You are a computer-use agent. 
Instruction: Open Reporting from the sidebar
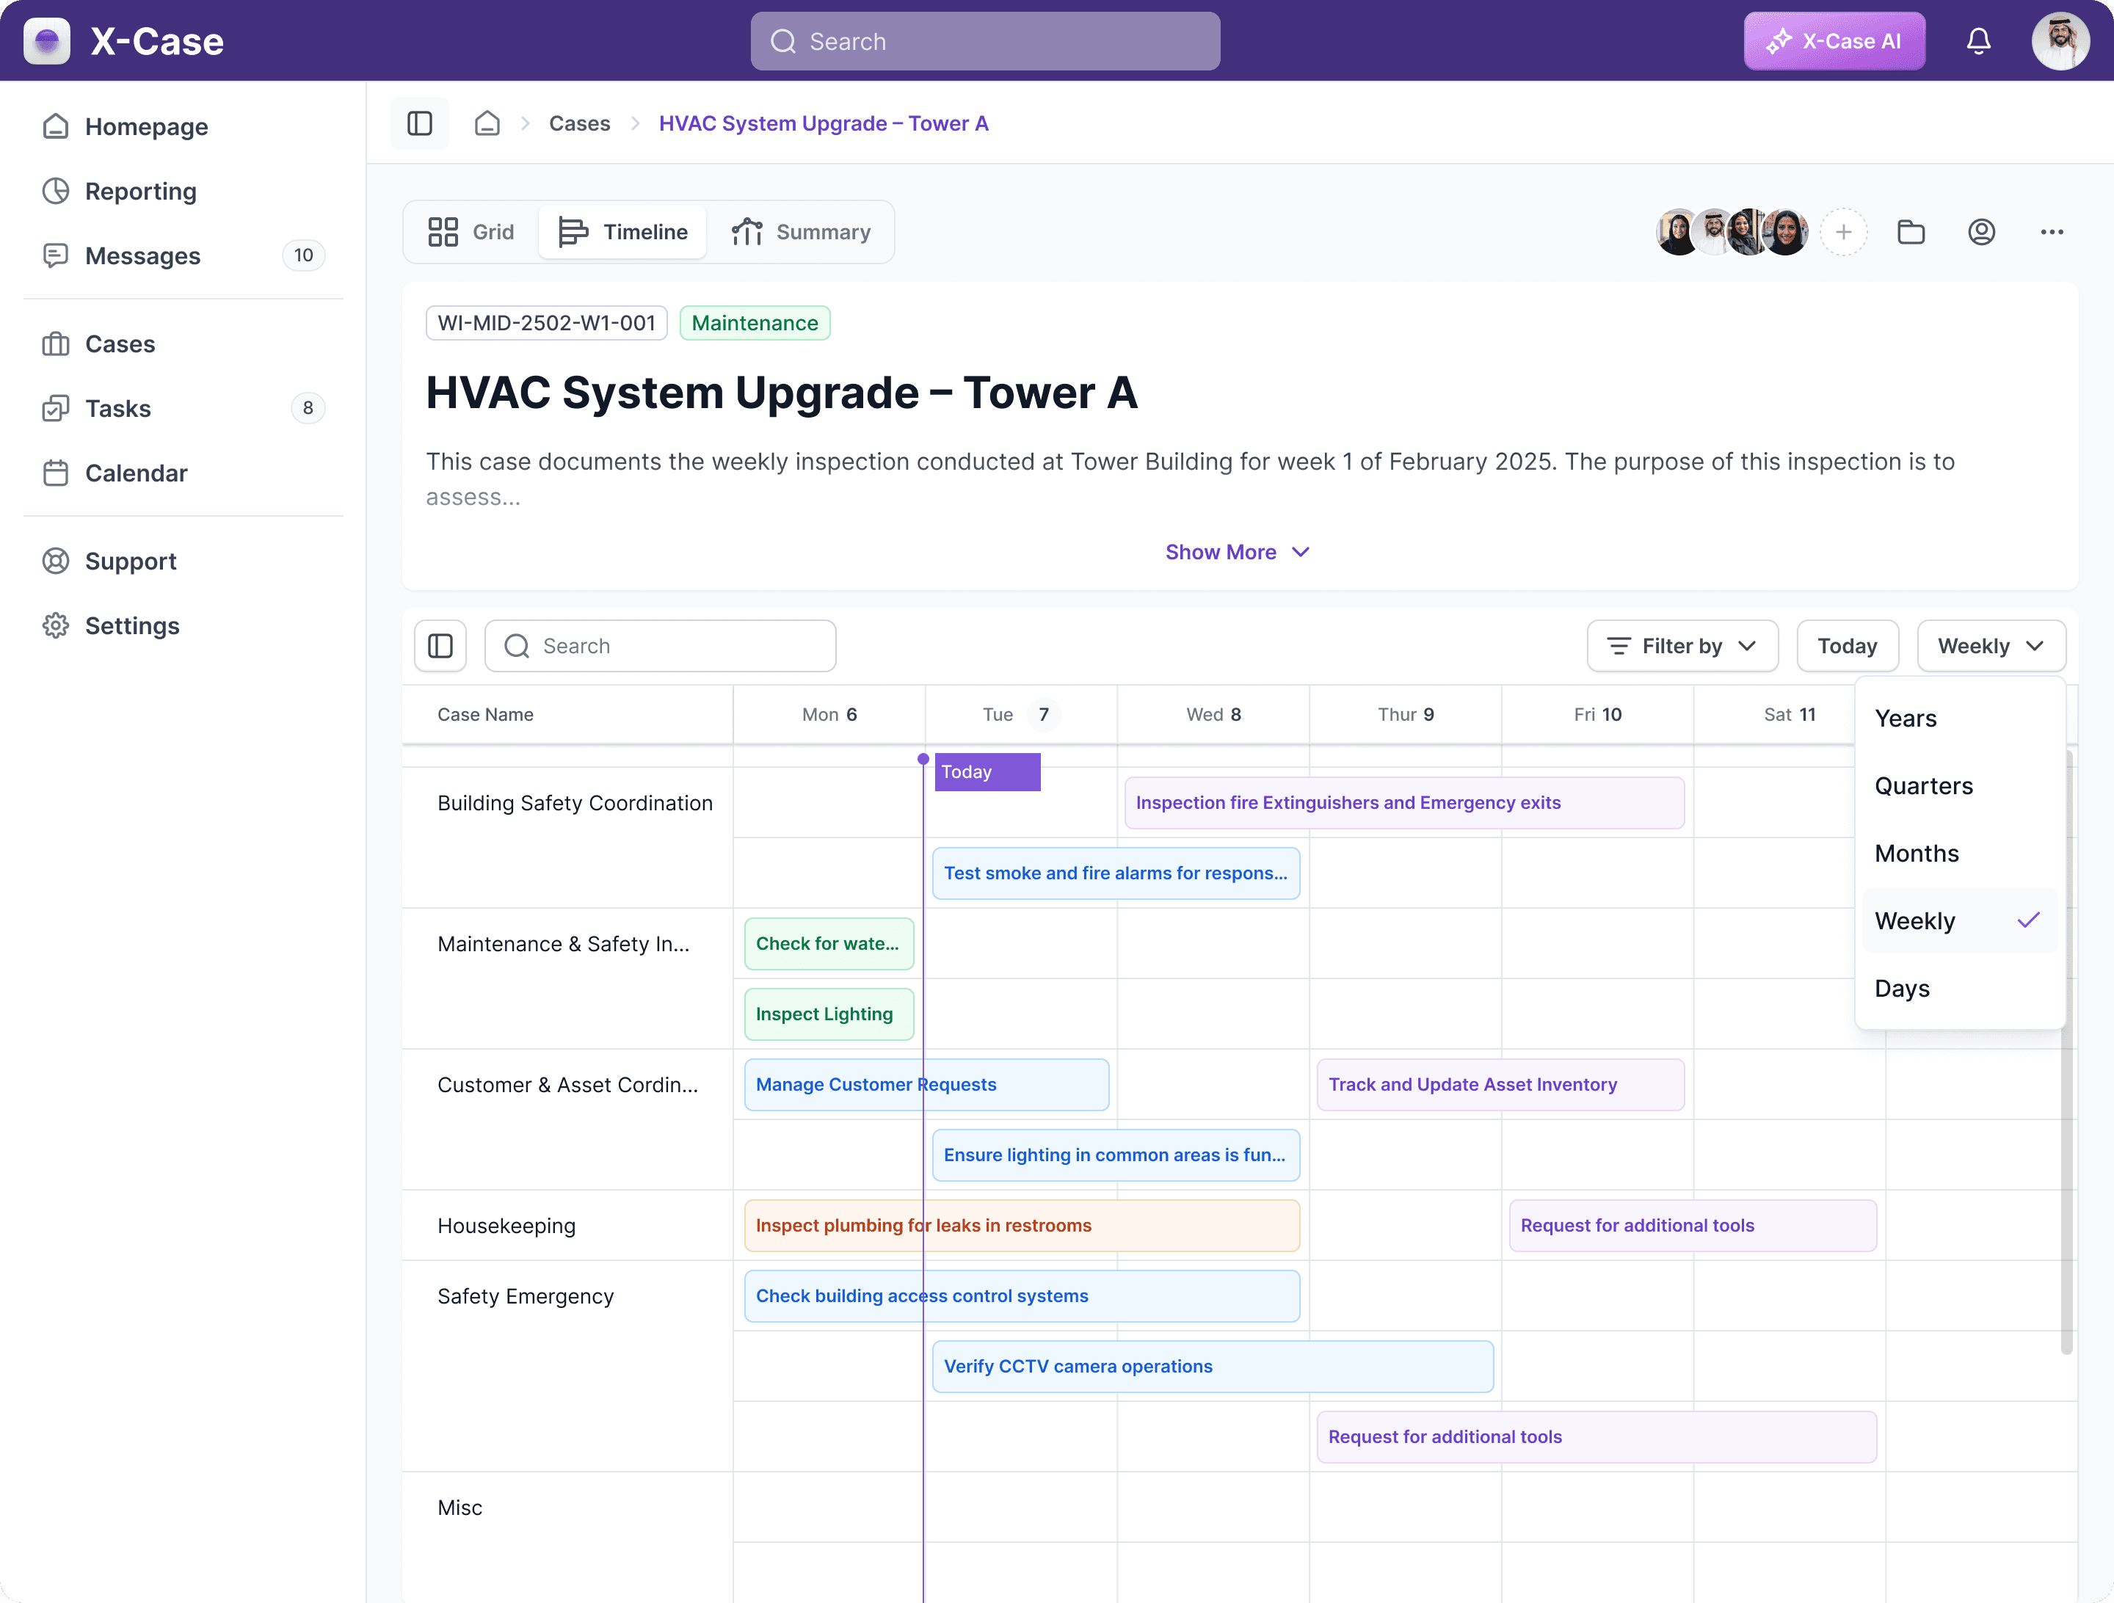(140, 191)
